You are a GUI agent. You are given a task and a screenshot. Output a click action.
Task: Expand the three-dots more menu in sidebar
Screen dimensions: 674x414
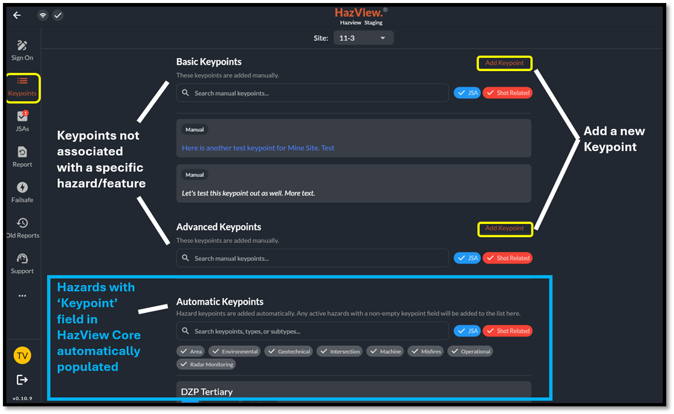point(22,295)
